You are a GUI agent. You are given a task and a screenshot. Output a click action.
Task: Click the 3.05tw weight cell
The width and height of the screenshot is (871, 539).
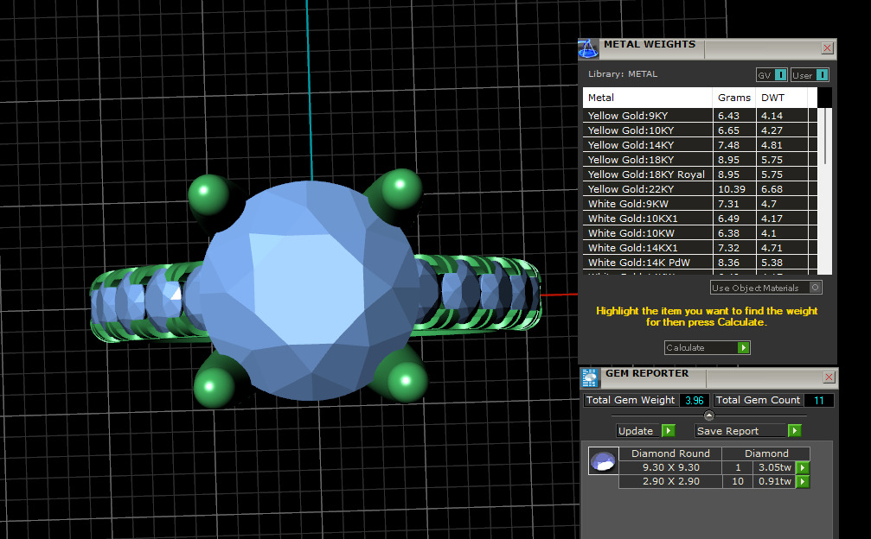coord(774,467)
